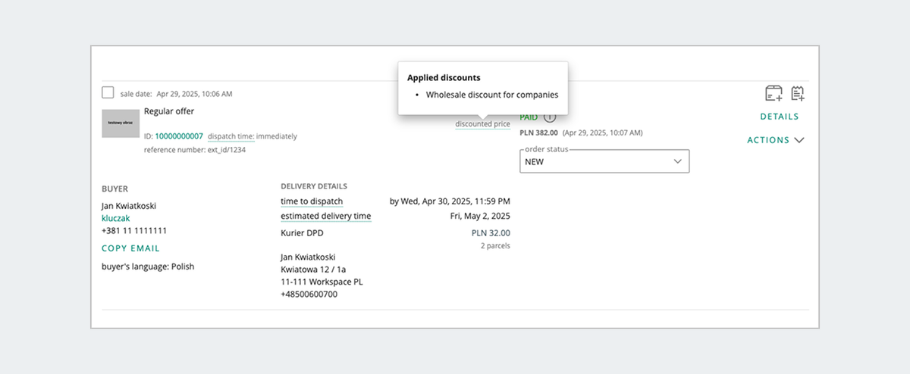The image size is (910, 374).
Task: Click the Regular offer title
Action: (169, 111)
